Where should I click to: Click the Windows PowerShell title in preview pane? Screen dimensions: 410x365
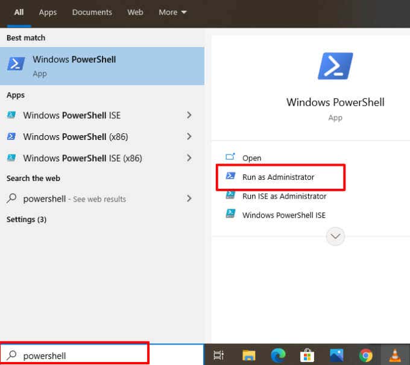[335, 102]
